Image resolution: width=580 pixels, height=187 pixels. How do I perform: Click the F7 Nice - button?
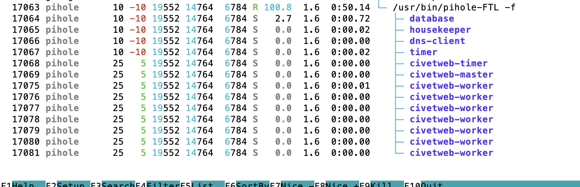pos(292,184)
